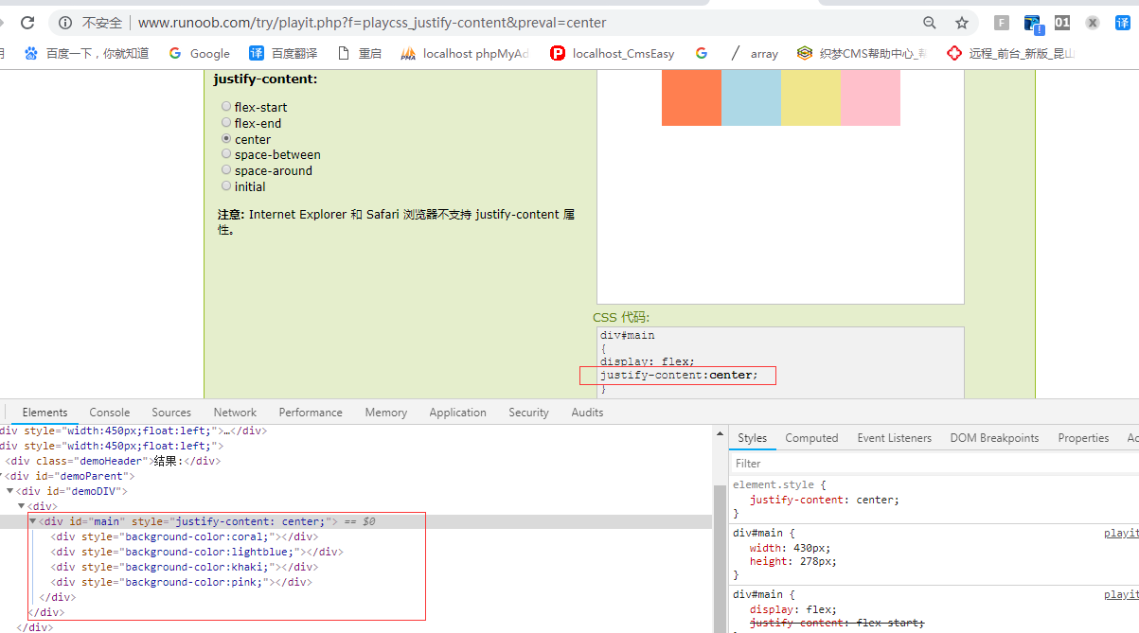Collapse the div id="main" node

(33, 521)
